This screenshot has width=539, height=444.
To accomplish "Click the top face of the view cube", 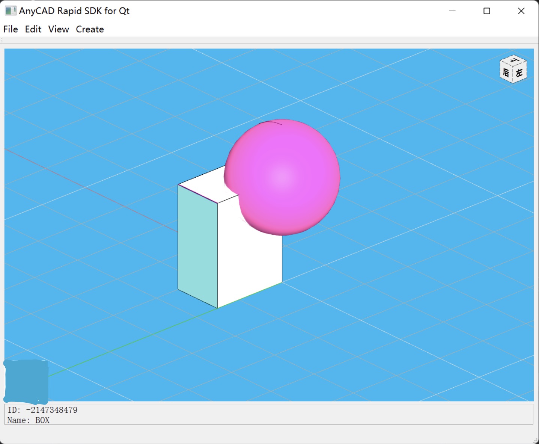I will (x=514, y=60).
